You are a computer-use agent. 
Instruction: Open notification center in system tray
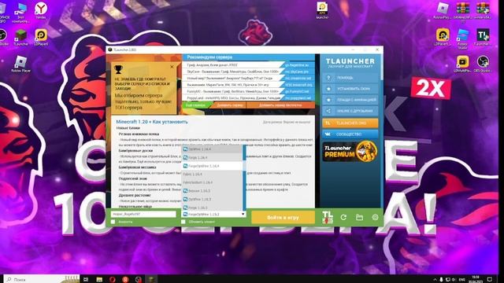tap(490, 280)
